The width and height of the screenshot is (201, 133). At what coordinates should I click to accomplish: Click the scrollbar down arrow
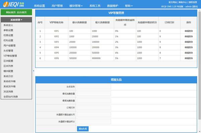[x=199, y=131]
